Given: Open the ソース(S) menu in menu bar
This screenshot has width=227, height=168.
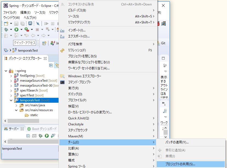Looking at the screenshot, I should (x=40, y=13).
